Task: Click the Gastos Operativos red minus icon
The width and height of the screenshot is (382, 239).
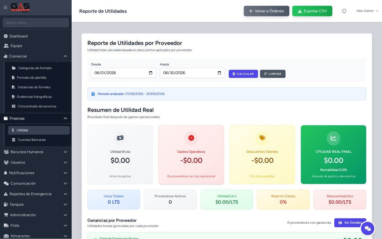Action: coord(191,138)
